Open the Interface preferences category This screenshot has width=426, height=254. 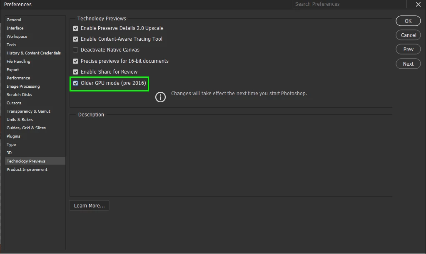(x=35, y=28)
